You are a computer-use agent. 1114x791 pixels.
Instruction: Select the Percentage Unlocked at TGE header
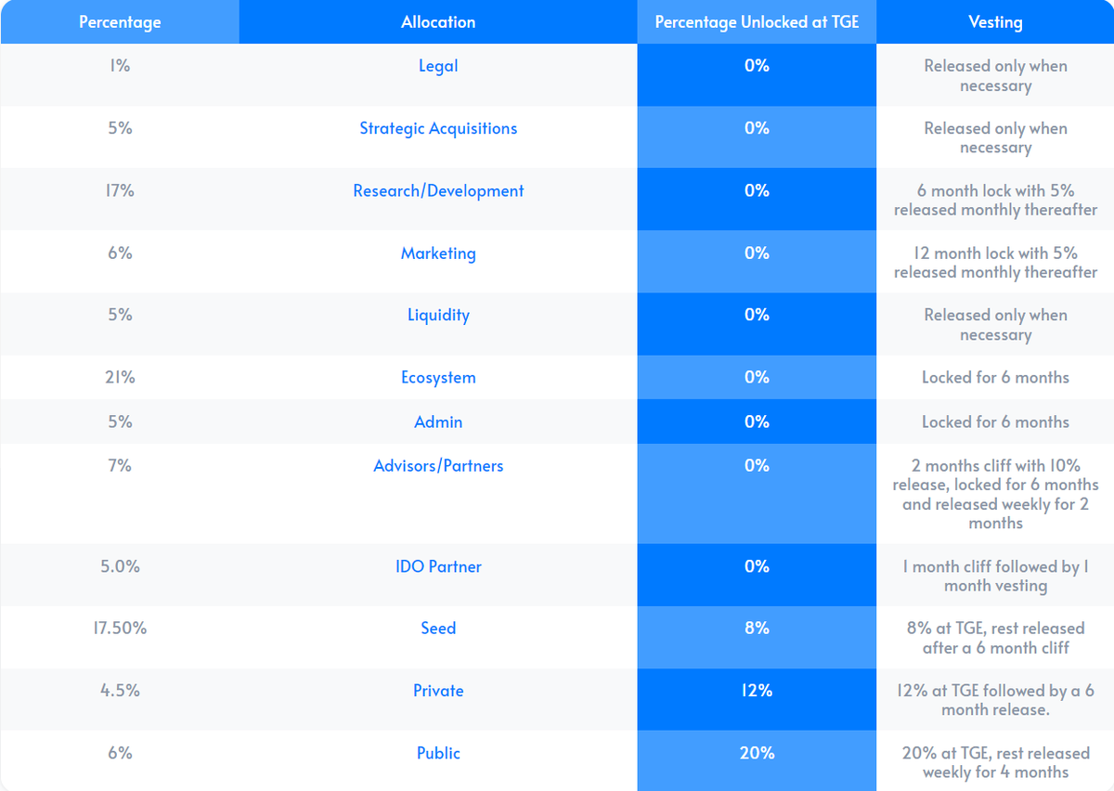click(757, 22)
